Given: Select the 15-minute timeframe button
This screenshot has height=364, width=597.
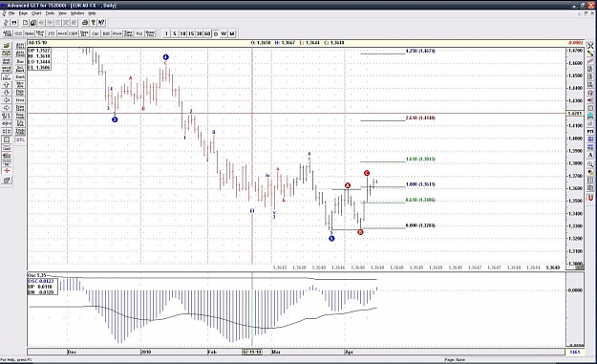Looking at the screenshot, I should click(x=191, y=33).
